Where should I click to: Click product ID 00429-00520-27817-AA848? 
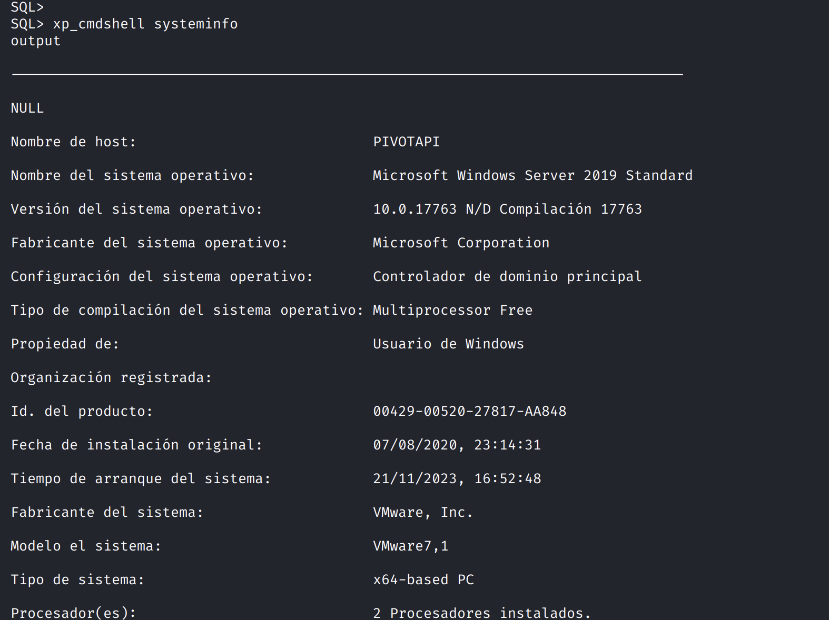click(469, 412)
